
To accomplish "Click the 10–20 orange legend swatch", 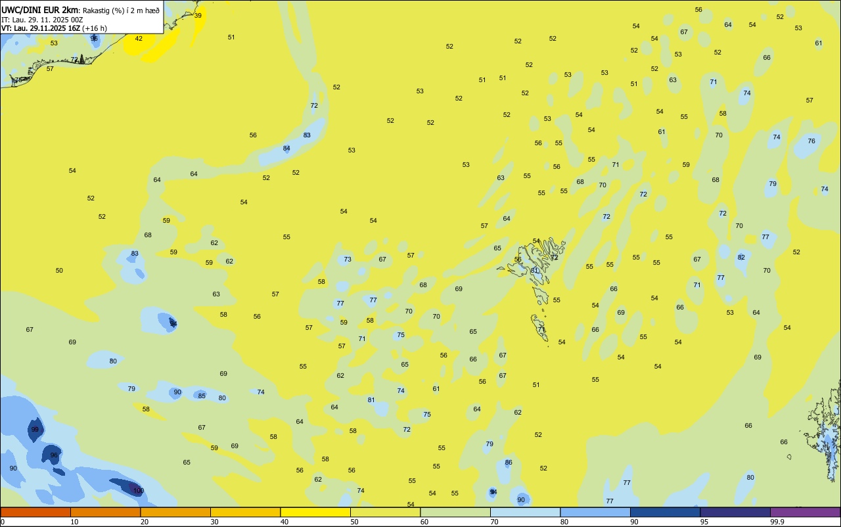I will (x=105, y=512).
